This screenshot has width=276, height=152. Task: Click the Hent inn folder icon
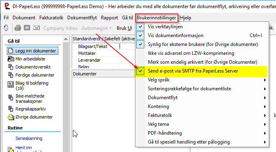click(x=11, y=149)
